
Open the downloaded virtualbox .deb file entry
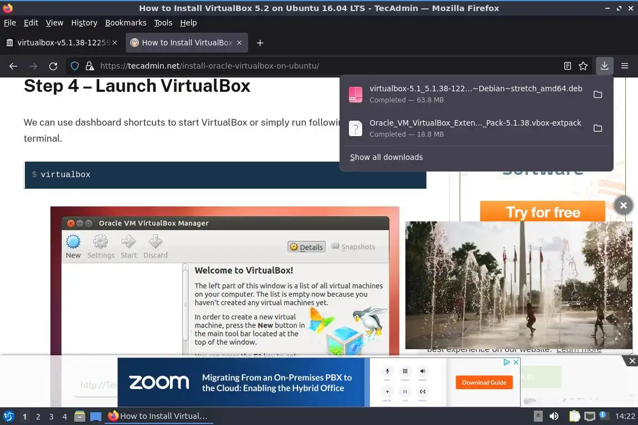pos(466,94)
